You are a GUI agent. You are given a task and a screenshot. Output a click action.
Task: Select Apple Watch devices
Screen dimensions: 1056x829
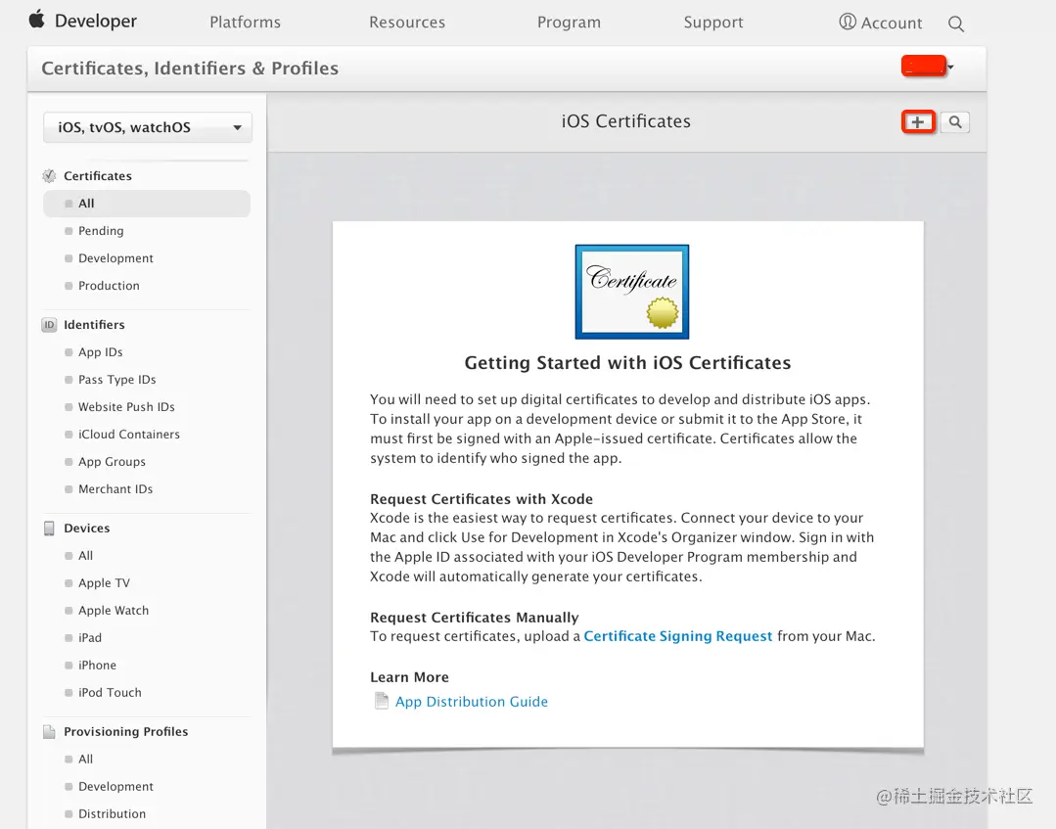[114, 611]
